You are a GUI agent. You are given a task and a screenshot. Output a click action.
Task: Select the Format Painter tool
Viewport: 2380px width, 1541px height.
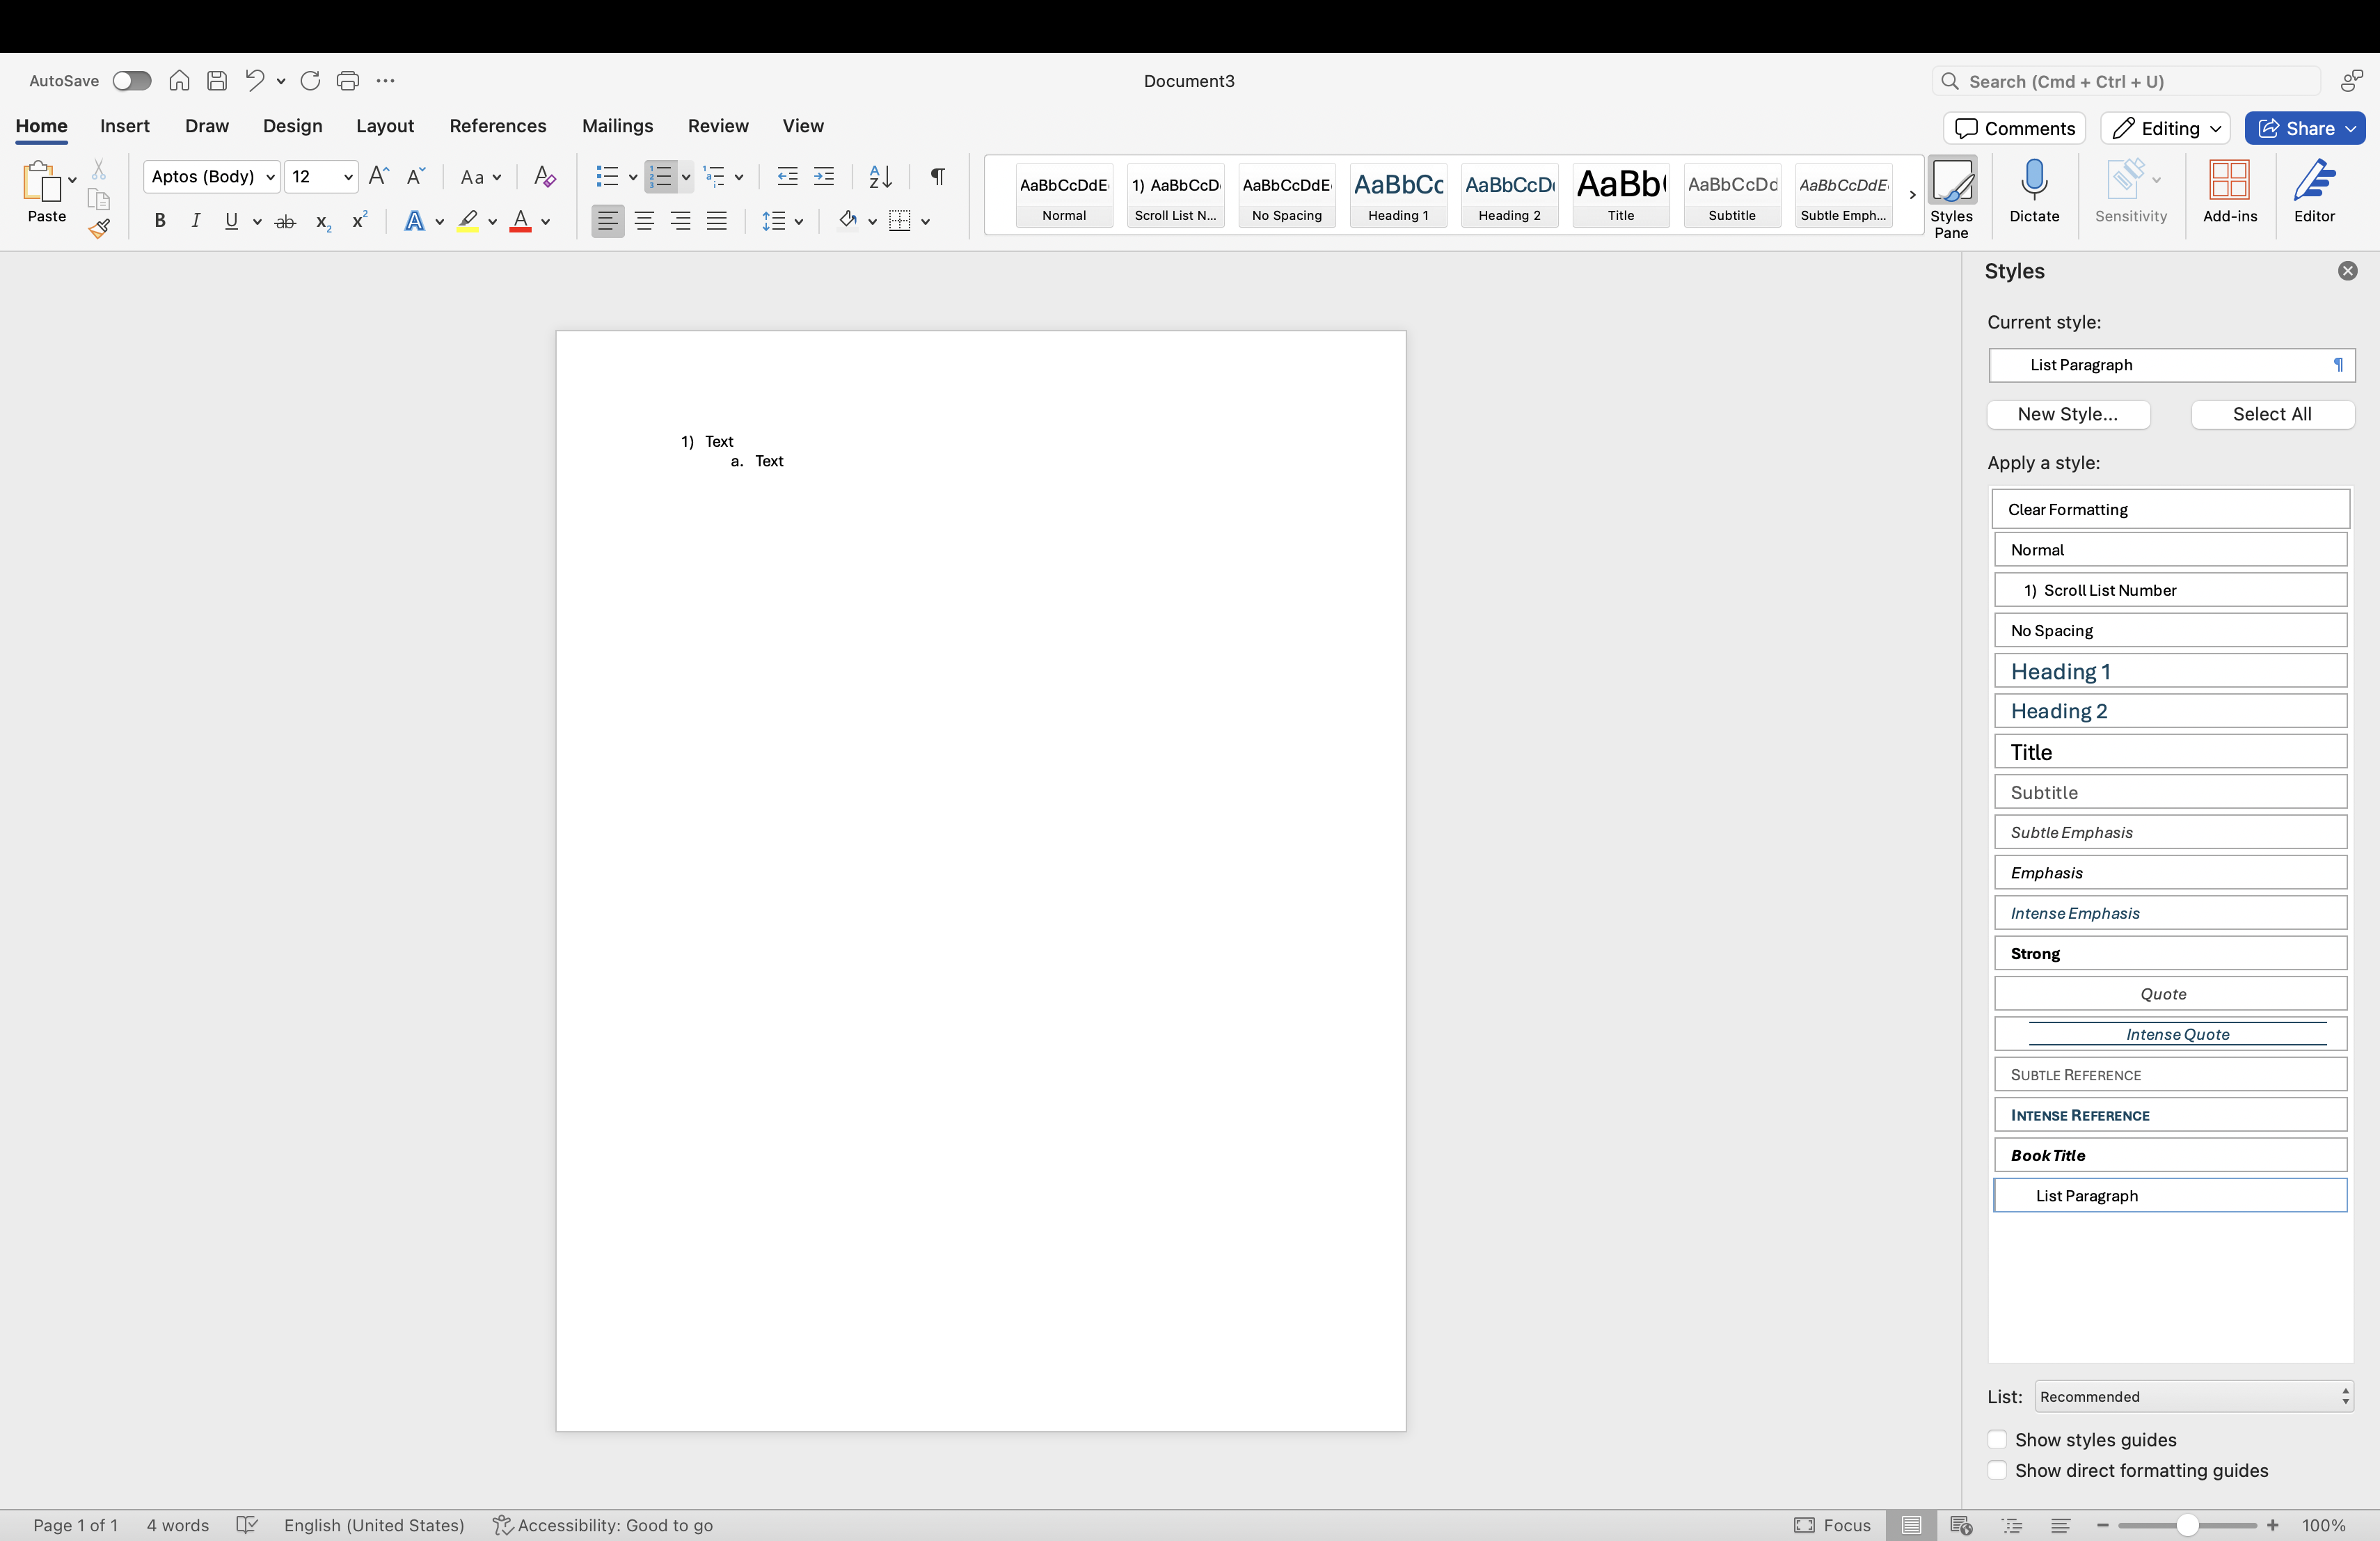(x=99, y=228)
